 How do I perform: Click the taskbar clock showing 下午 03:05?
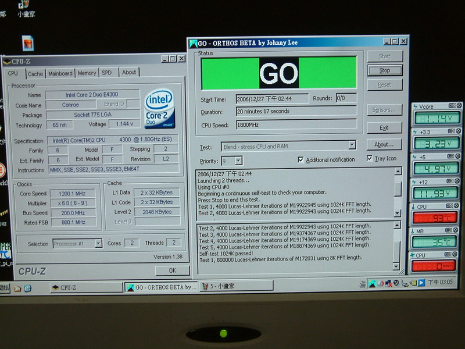pyautogui.click(x=441, y=282)
